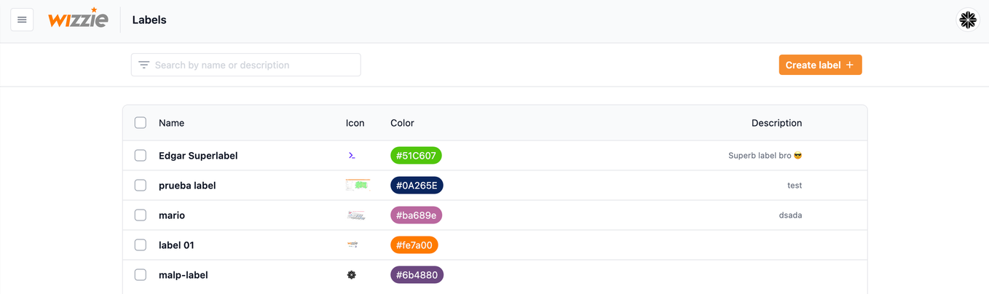Select the Edgar Superlabel row checkbox
The width and height of the screenshot is (989, 294).
141,156
